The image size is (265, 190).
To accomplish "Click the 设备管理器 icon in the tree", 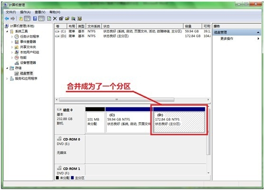I will pos(17,63).
